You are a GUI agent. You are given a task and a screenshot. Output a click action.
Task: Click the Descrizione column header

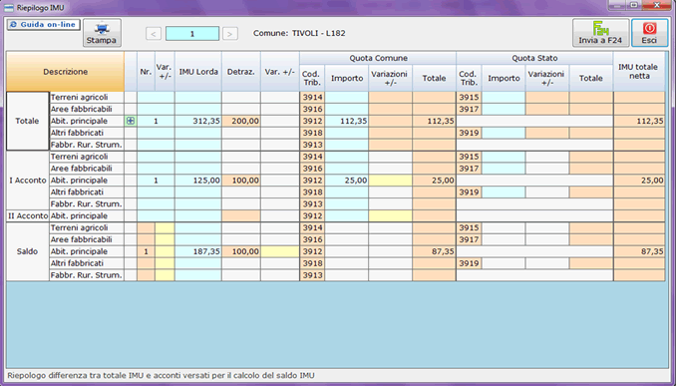click(x=66, y=72)
